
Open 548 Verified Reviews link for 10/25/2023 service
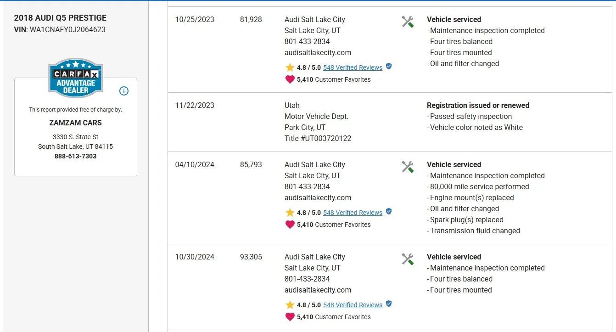point(353,68)
